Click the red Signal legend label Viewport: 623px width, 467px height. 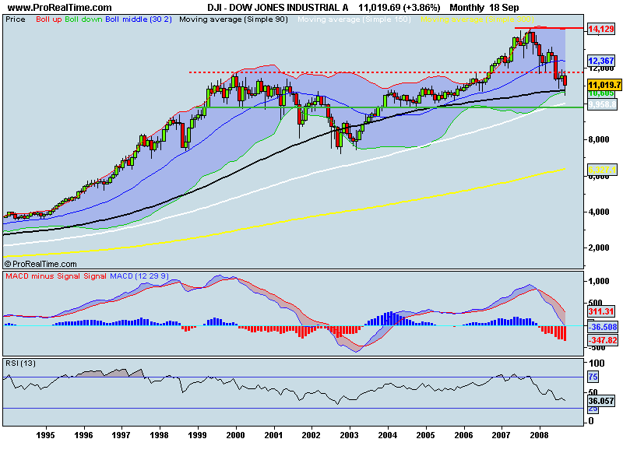[x=94, y=276]
